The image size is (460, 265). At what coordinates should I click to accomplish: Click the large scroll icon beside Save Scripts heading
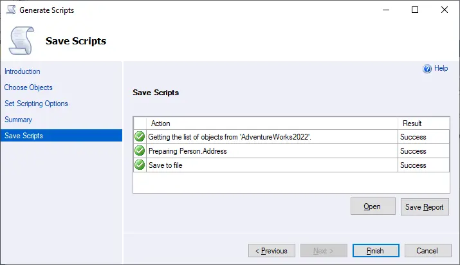21,41
